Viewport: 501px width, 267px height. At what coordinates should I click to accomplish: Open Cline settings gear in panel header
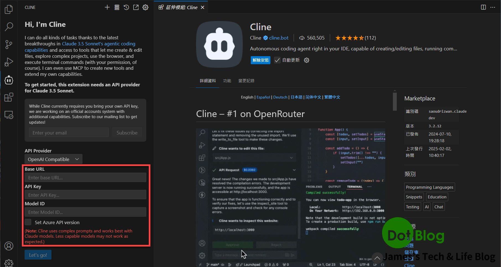[x=145, y=7]
